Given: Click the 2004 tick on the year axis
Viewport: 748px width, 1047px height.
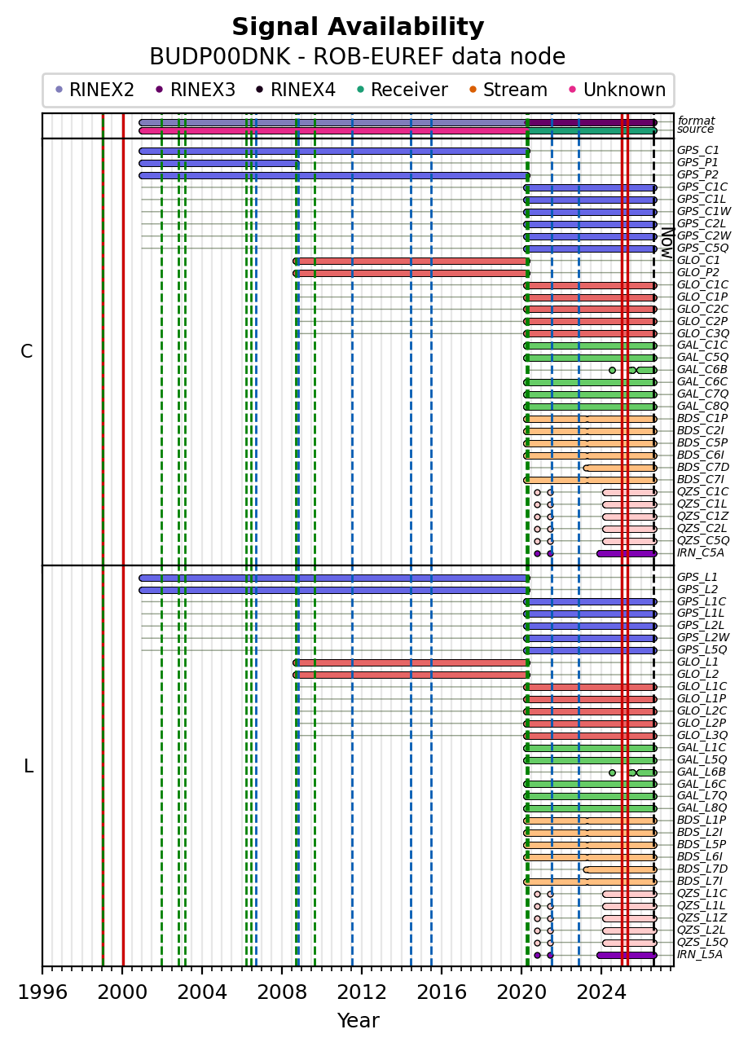Looking at the screenshot, I should tap(202, 992).
